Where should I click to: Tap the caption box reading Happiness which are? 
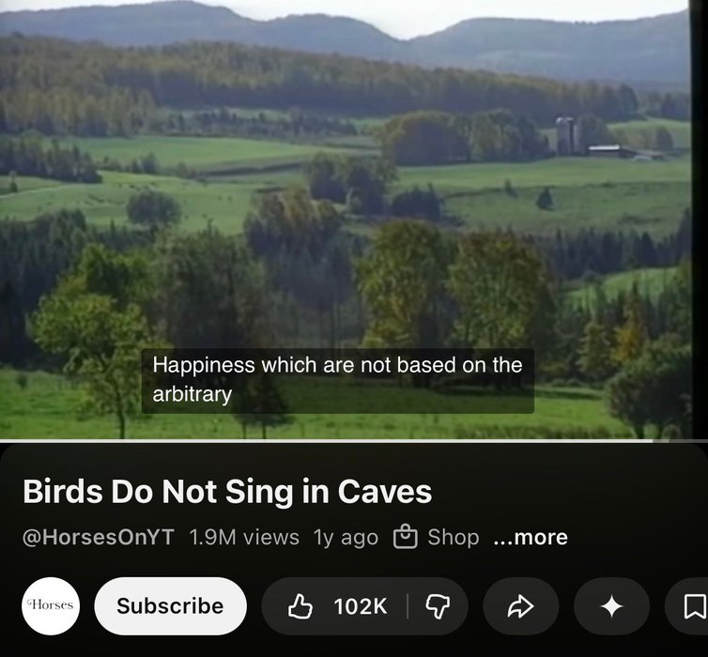tap(338, 381)
